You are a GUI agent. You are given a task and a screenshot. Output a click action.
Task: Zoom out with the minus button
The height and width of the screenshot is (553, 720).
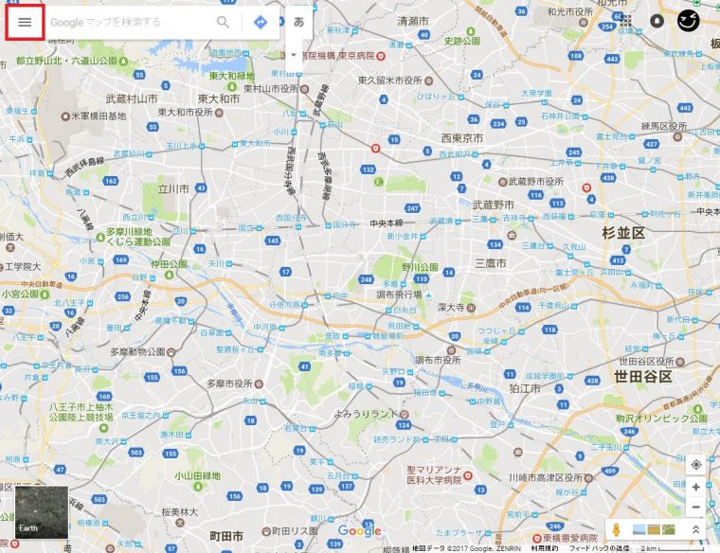click(x=695, y=508)
